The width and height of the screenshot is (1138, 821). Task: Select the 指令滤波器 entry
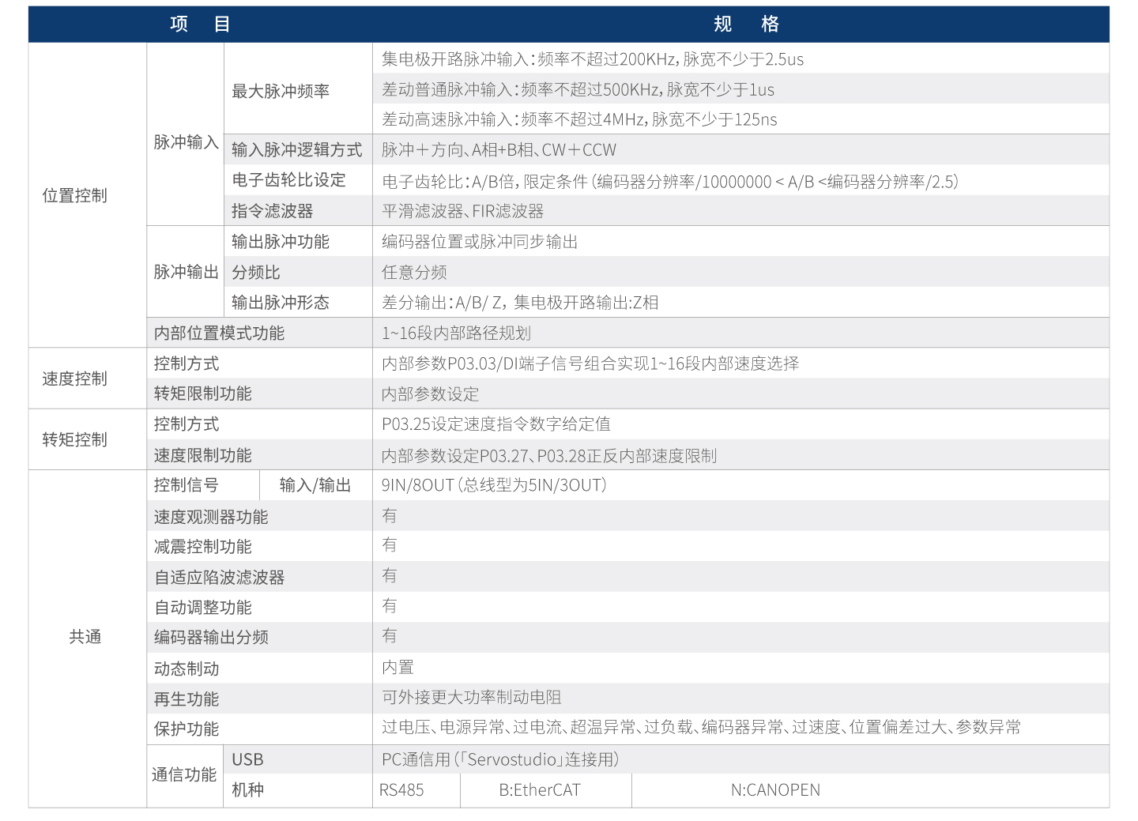pyautogui.click(x=273, y=210)
